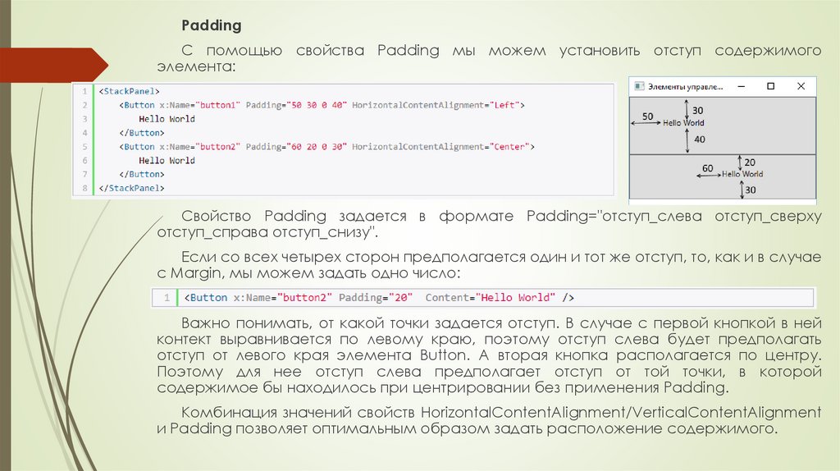The height and width of the screenshot is (471, 840).
Task: Click the Padding="20" attribute in the single-line snippet
Action: tap(376, 298)
